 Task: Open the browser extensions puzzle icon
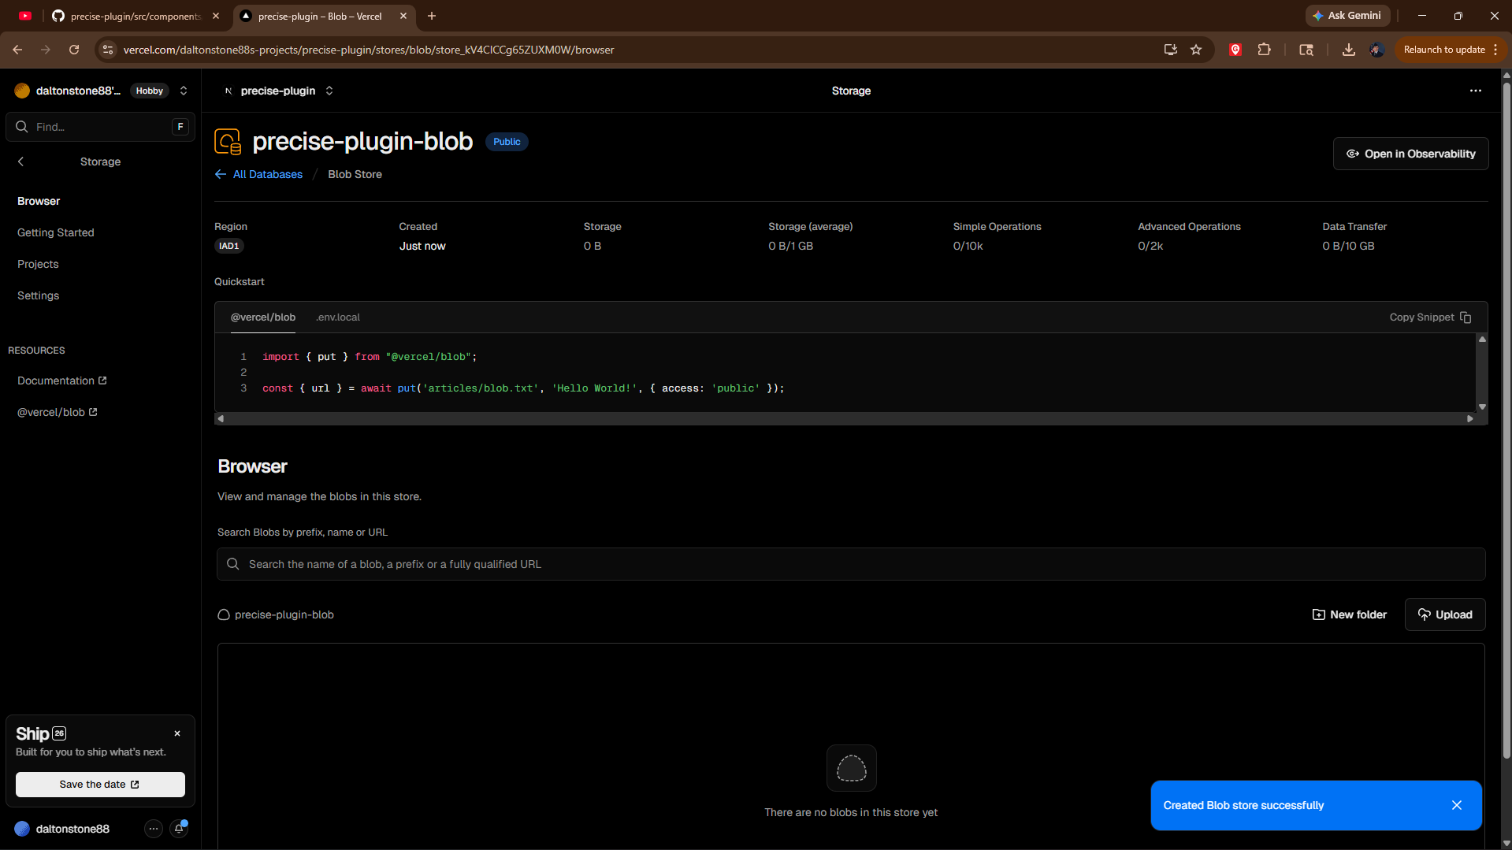click(1264, 50)
